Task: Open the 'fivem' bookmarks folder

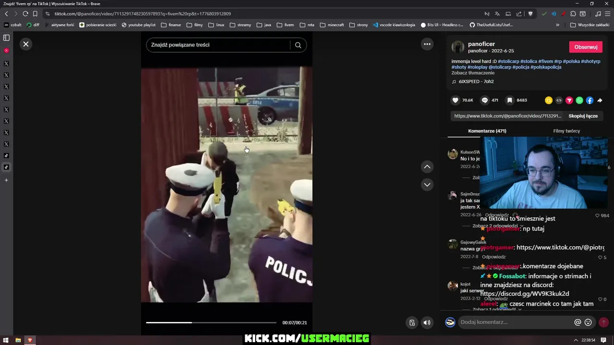Action: coord(285,25)
